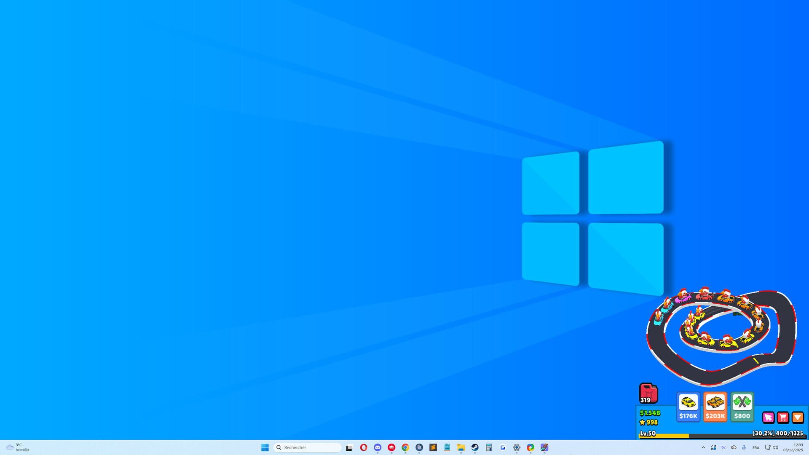Click the Lv.50 progress bar

point(674,434)
